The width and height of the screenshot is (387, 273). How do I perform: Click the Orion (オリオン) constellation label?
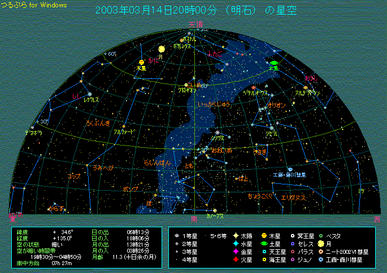(277, 105)
